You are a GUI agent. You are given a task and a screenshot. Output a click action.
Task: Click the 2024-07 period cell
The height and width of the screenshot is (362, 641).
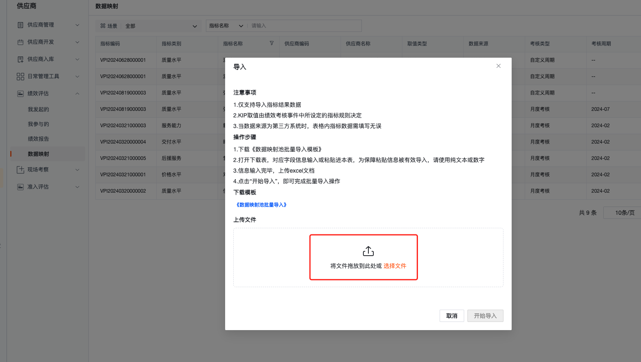point(600,109)
